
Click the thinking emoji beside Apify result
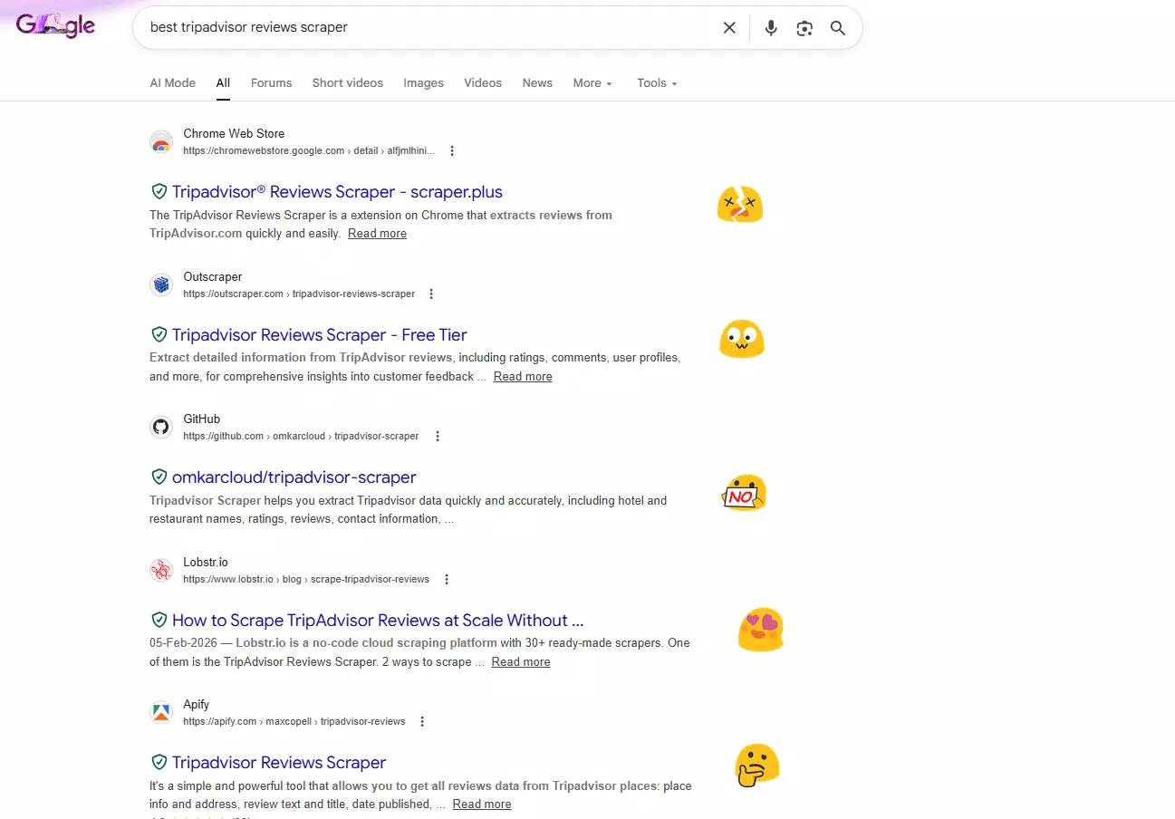[x=756, y=766]
